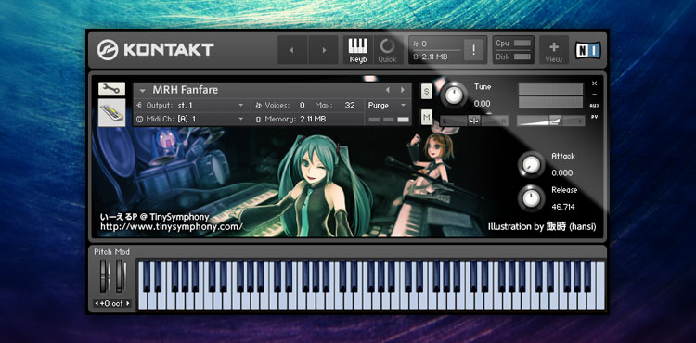This screenshot has width=696, height=343.
Task: Open the tinysymphony.com link
Action: point(172,226)
